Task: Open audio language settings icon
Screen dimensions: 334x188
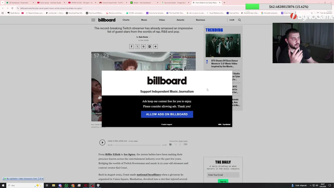Action: pyautogui.click(x=171, y=144)
